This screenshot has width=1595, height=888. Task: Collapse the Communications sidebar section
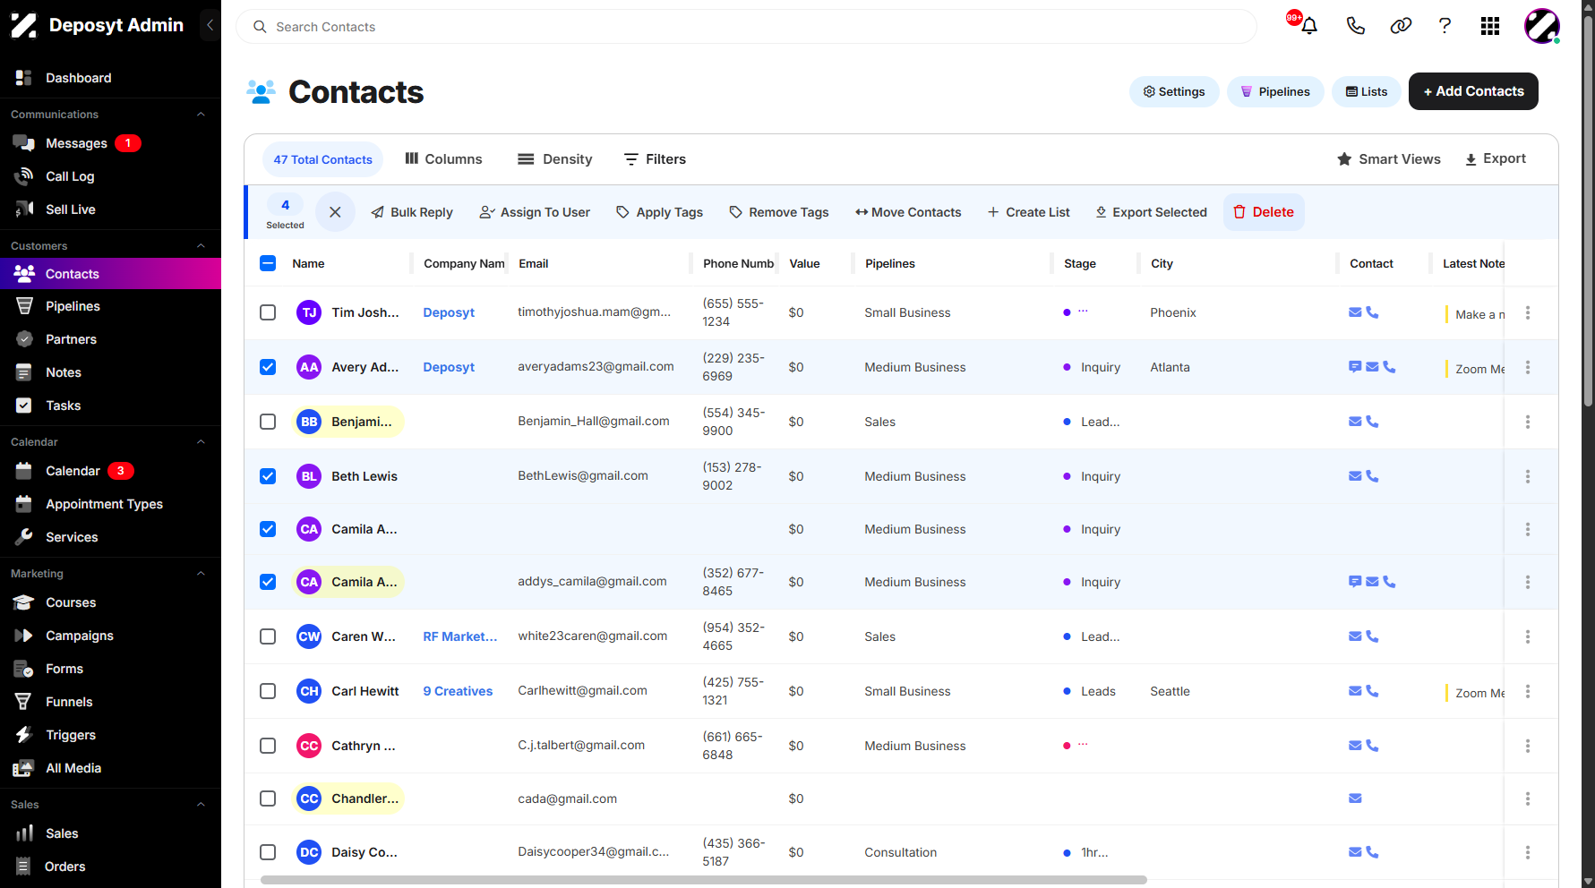click(x=201, y=115)
